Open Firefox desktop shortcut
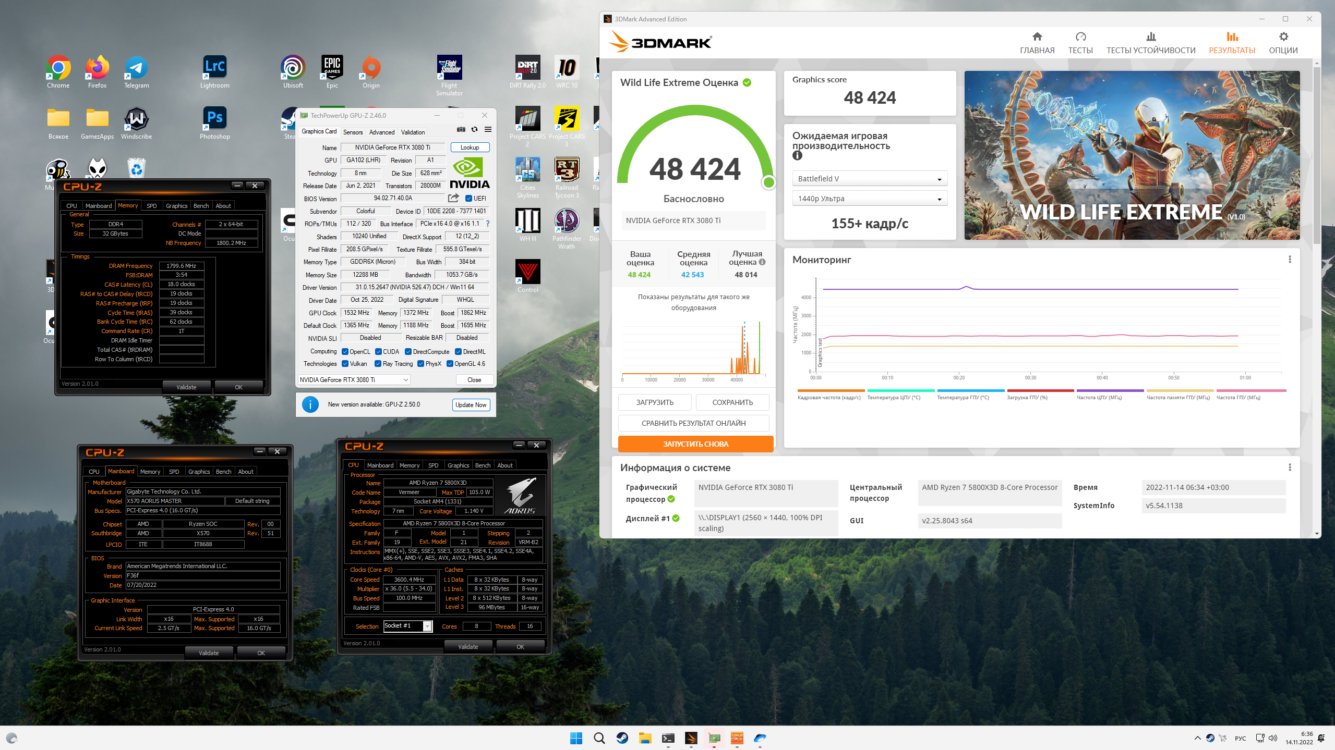This screenshot has width=1335, height=750. click(x=97, y=72)
